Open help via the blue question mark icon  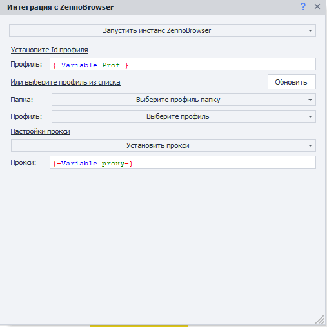pyautogui.click(x=303, y=7)
